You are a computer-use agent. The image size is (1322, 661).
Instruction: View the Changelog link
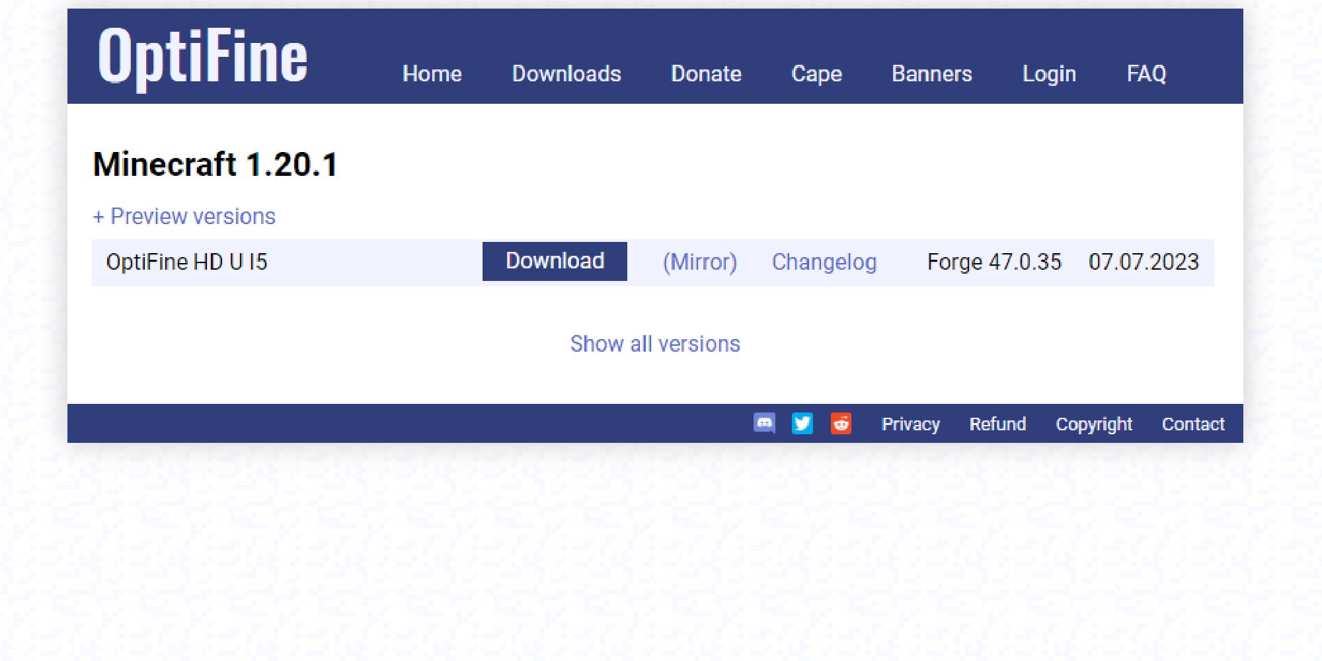tap(824, 262)
